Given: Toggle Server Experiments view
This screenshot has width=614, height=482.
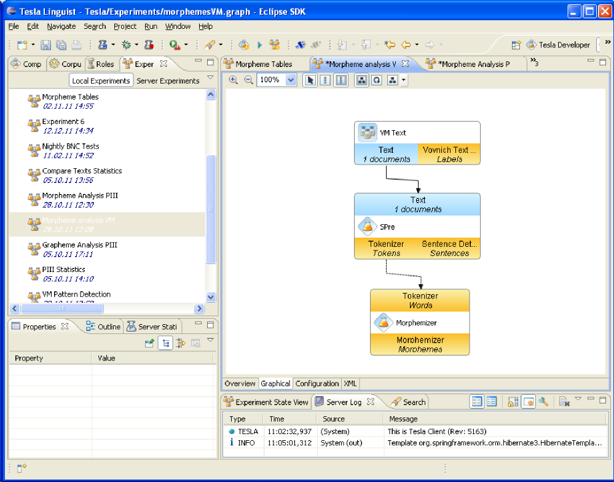Looking at the screenshot, I should click(x=168, y=80).
